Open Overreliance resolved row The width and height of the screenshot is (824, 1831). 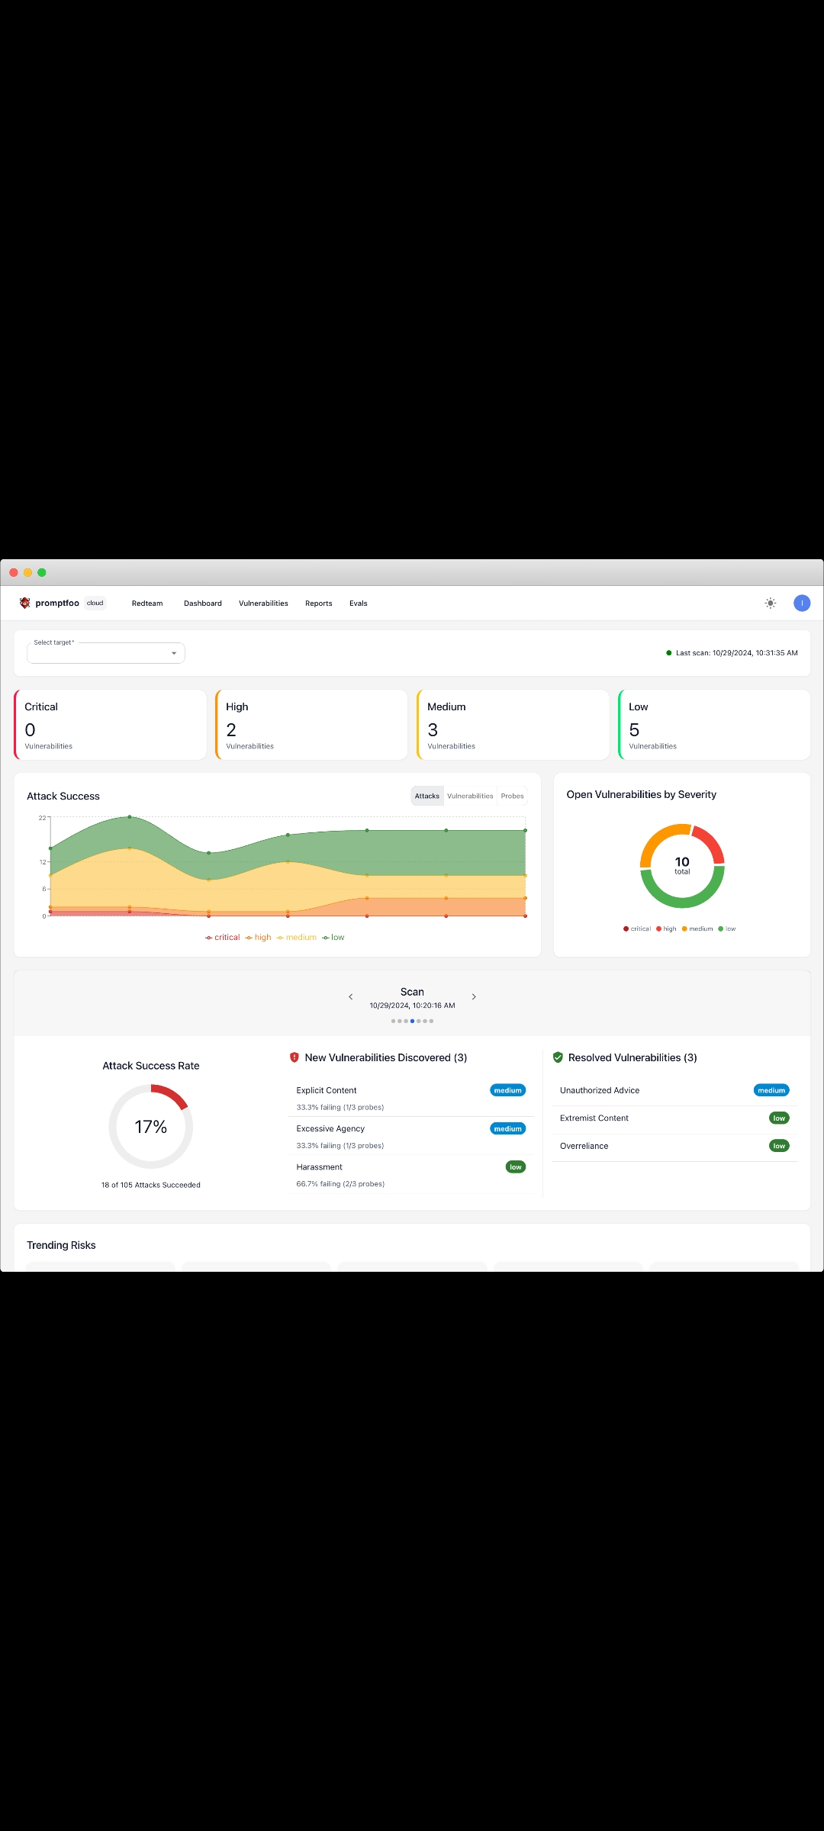tap(674, 1147)
